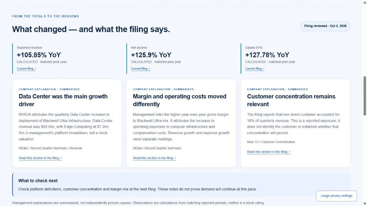Click the +127.78% YoY diluted EPS figure
Viewport: 367px width, 206px height.
pyautogui.click(x=267, y=55)
